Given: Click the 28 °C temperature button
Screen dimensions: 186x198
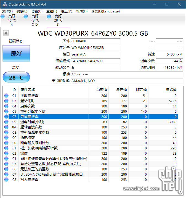Looking at the screenshot, I should coord(16,77).
